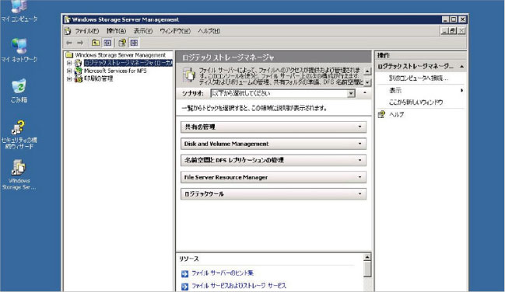The width and height of the screenshot is (505, 292).
Task: Open the 表示(V) menu
Action: [143, 31]
